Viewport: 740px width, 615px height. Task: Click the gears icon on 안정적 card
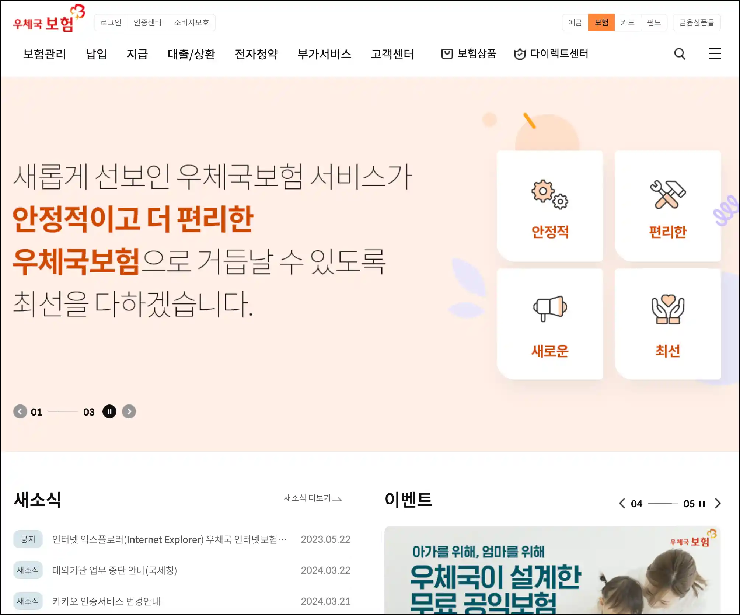pos(549,194)
